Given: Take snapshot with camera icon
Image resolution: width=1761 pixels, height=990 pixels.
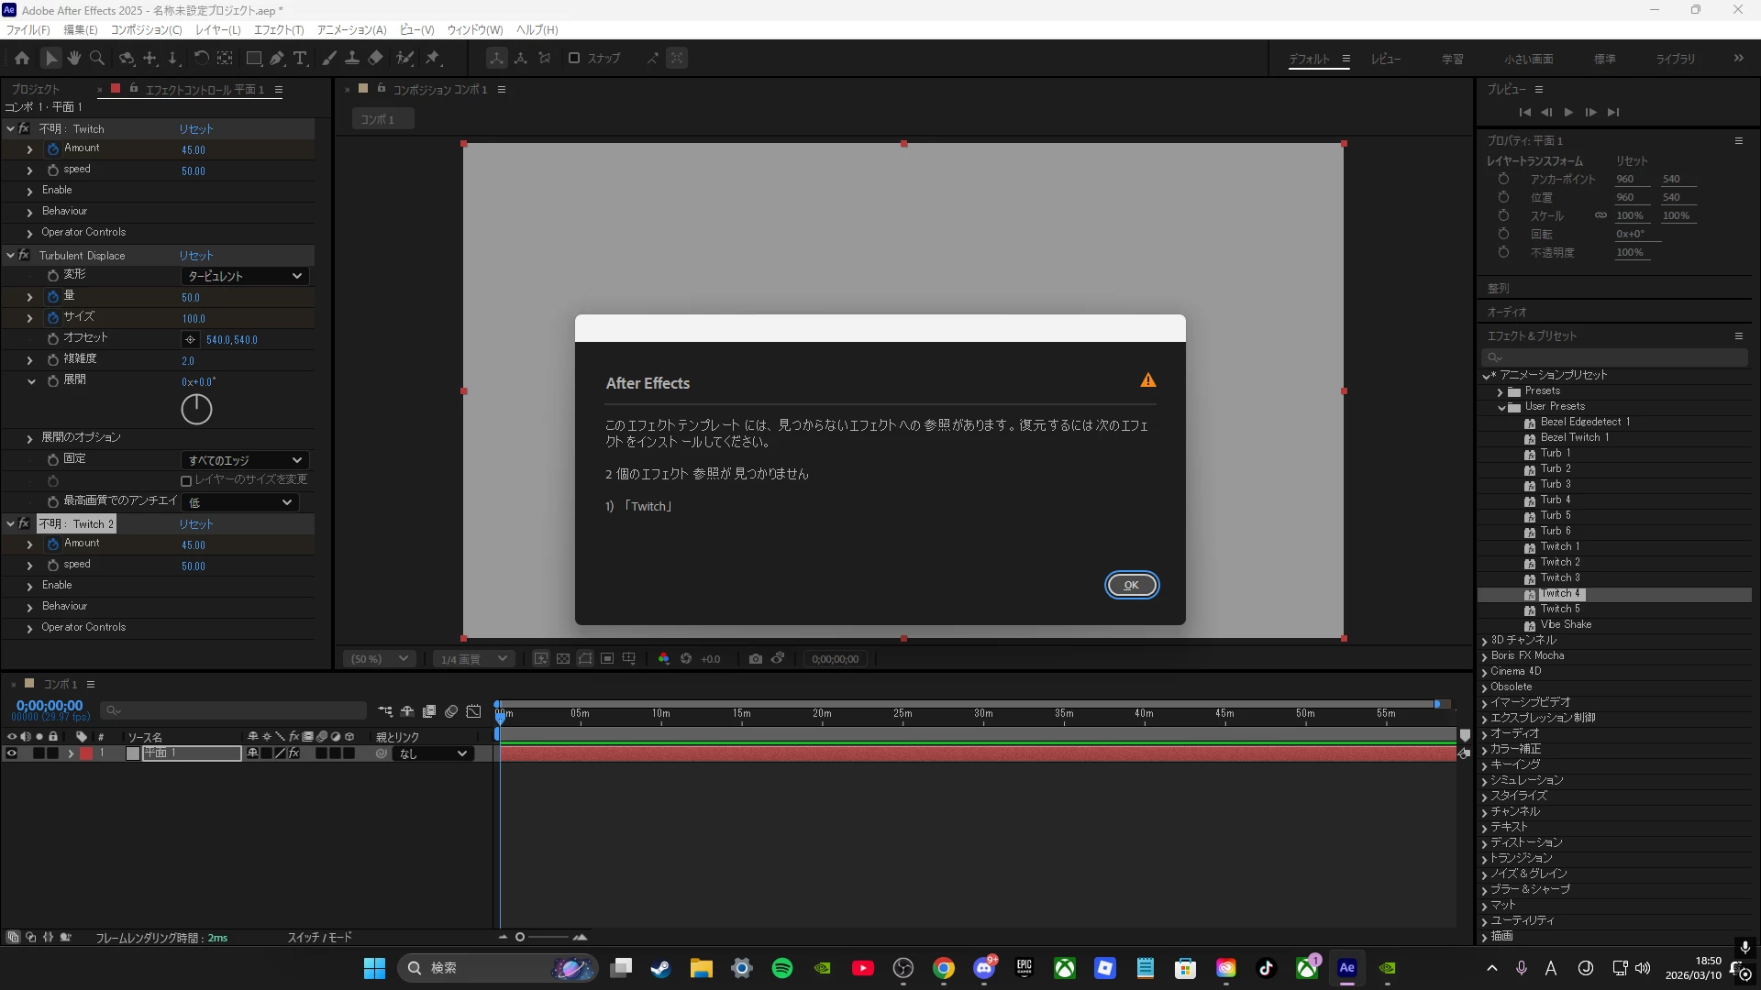Looking at the screenshot, I should (x=755, y=659).
